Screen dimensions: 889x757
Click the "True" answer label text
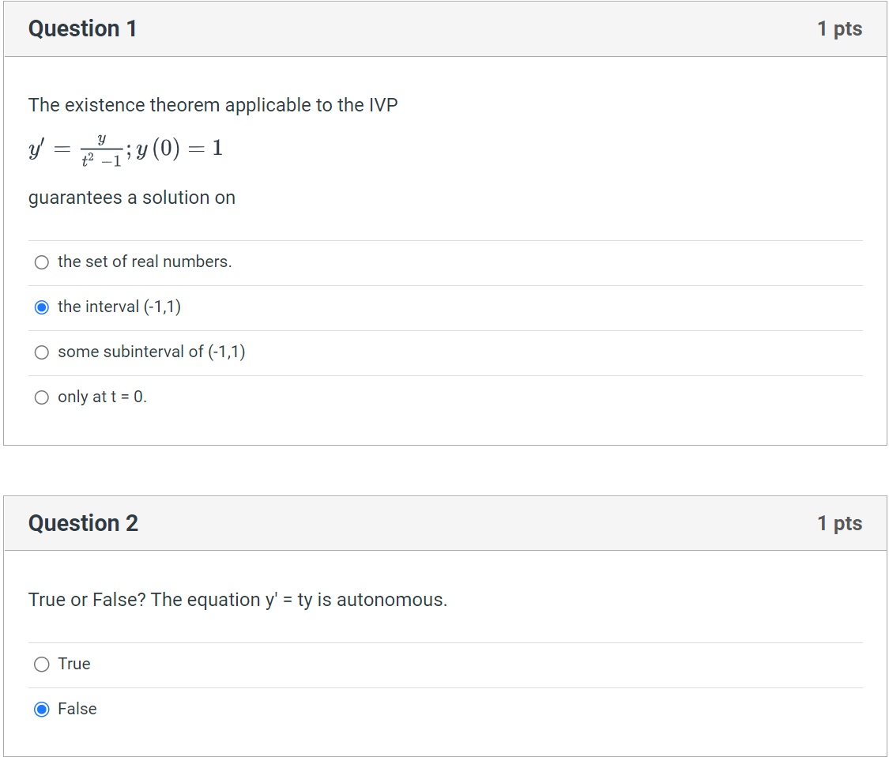[73, 665]
